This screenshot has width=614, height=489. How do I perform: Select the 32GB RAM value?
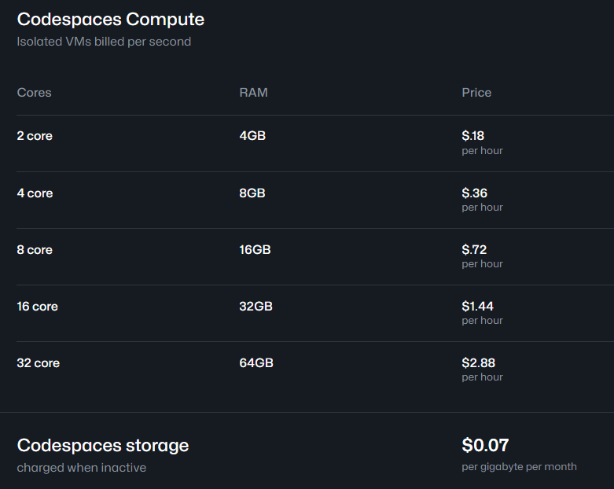256,306
